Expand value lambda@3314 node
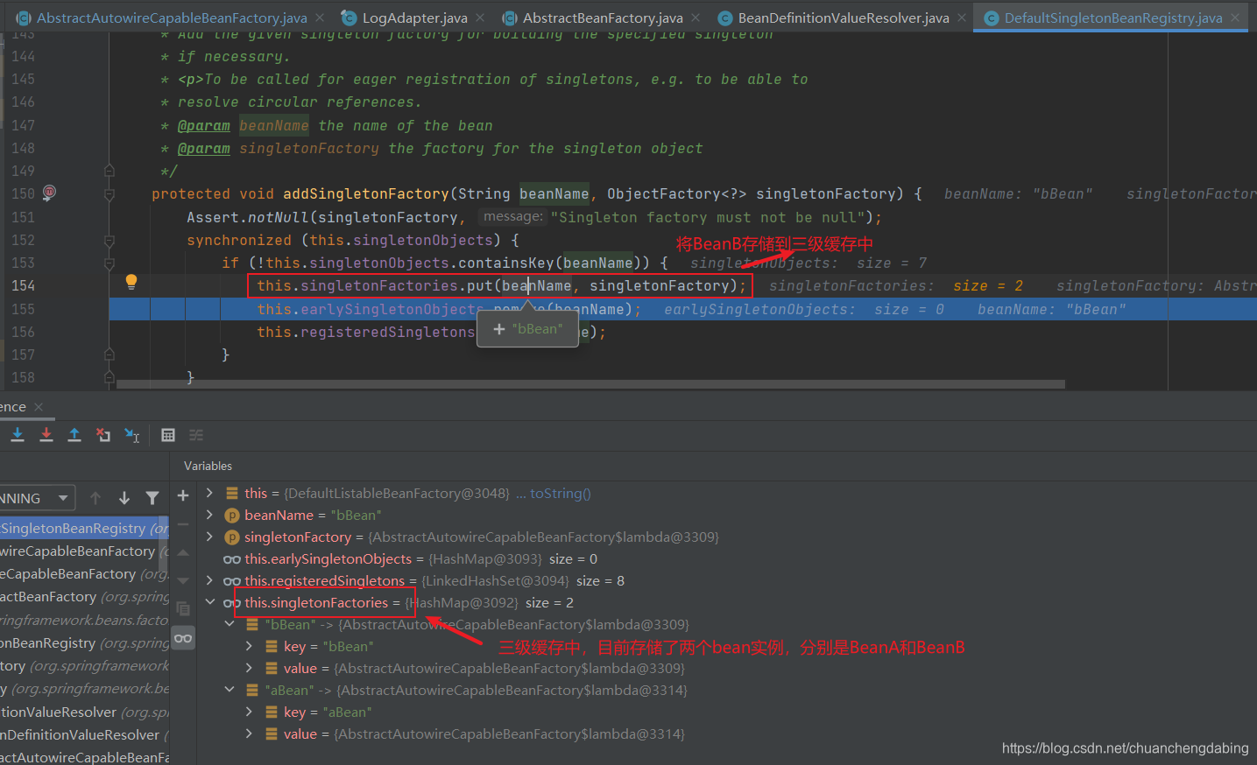Viewport: 1257px width, 765px height. [x=249, y=733]
